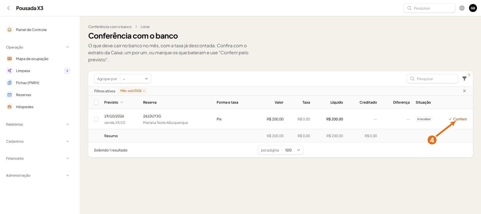Click the Painel de Controle home icon
Image resolution: width=481 pixels, height=214 pixels.
(x=10, y=30)
